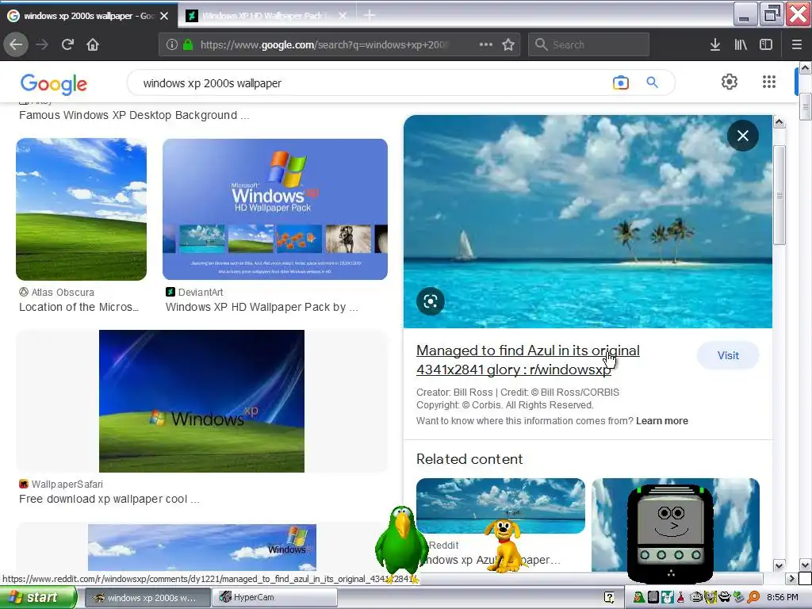The height and width of the screenshot is (609, 812).
Task: Click the Firefox Search box
Action: [589, 44]
